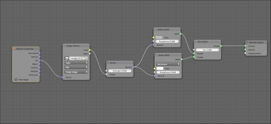The image size is (271, 124).
Task: Click the yellow Color output socket on Image Texture
Action: pyautogui.click(x=90, y=50)
